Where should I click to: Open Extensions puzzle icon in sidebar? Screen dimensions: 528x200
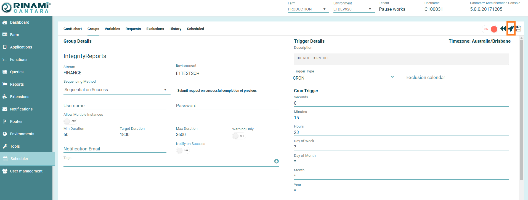pyautogui.click(x=19, y=97)
